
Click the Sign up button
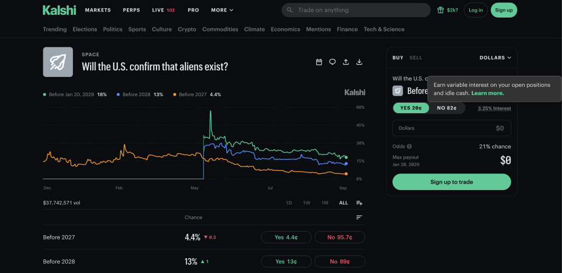point(504,10)
